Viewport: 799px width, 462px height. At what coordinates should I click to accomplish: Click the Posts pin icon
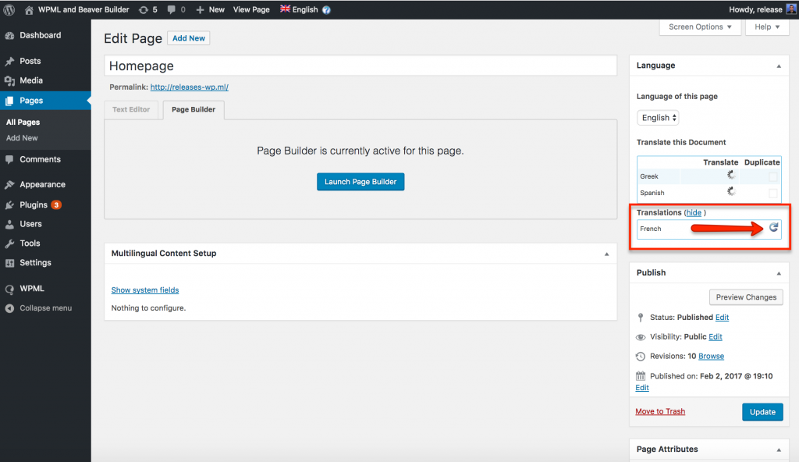click(9, 61)
